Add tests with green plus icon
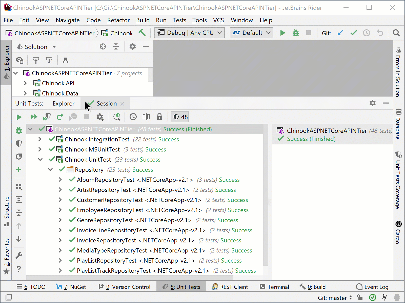 (19, 170)
